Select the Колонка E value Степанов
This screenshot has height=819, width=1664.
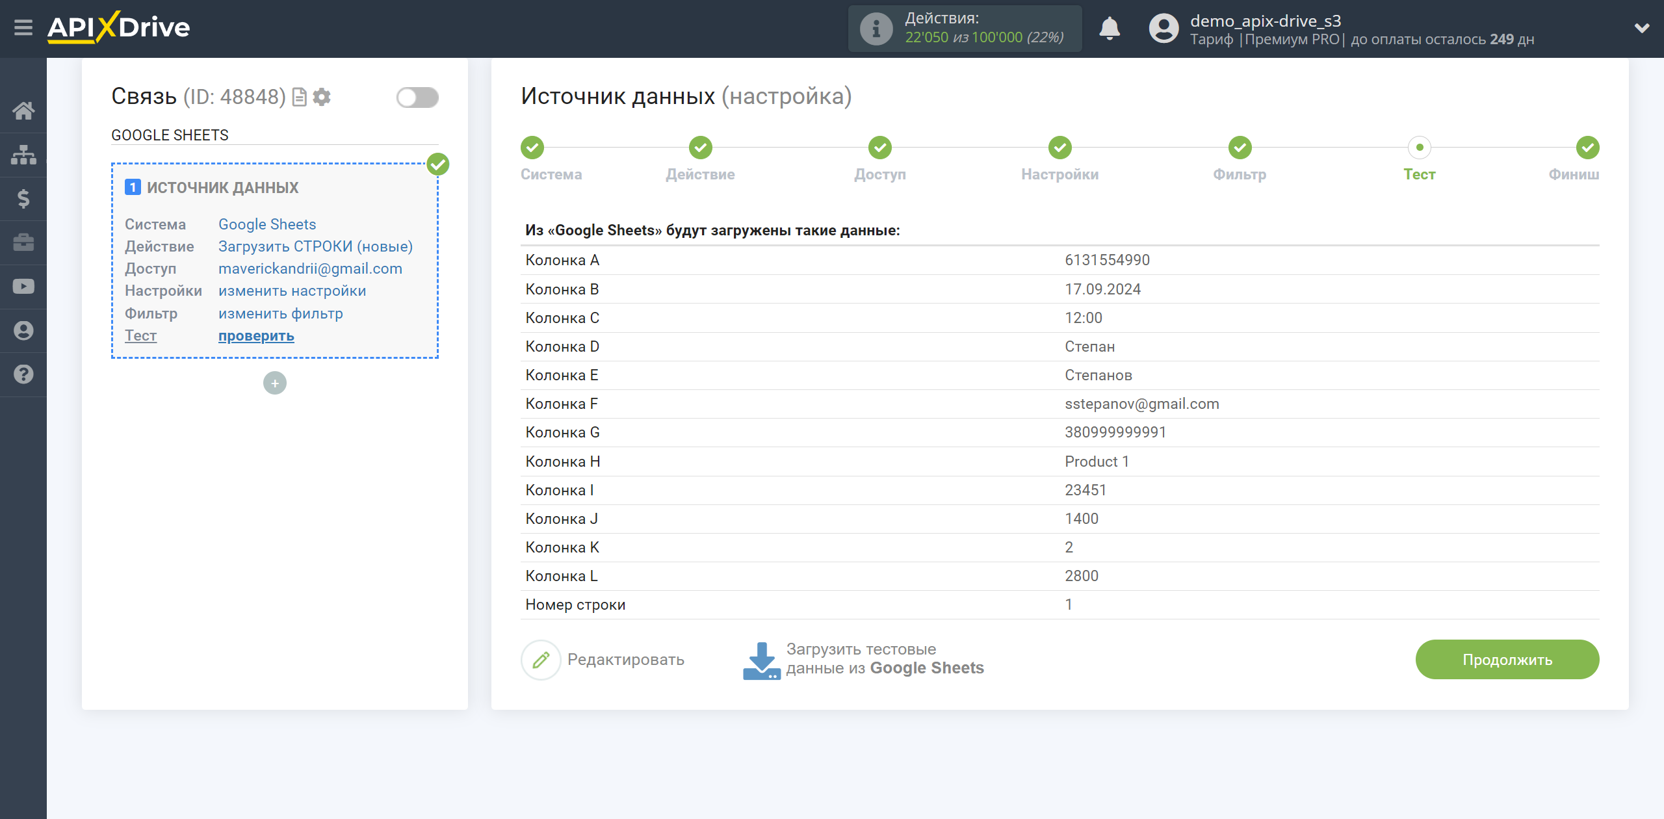pyautogui.click(x=1098, y=375)
